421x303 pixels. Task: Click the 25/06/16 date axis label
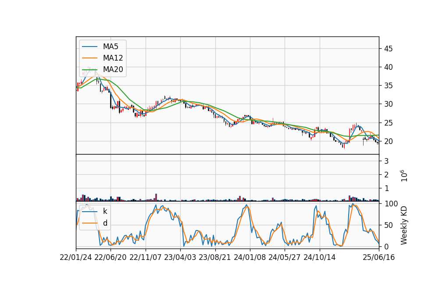pos(379,258)
